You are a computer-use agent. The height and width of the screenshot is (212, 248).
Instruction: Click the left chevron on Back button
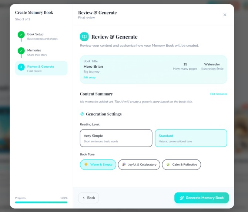pos(84,198)
